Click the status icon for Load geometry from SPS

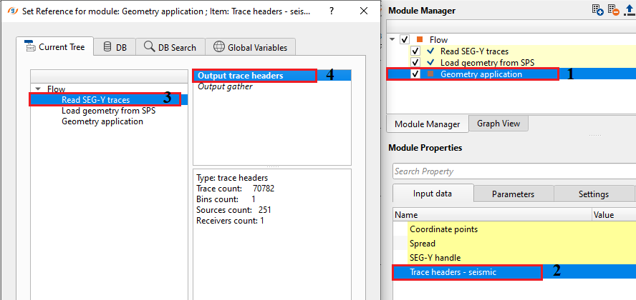click(x=430, y=63)
